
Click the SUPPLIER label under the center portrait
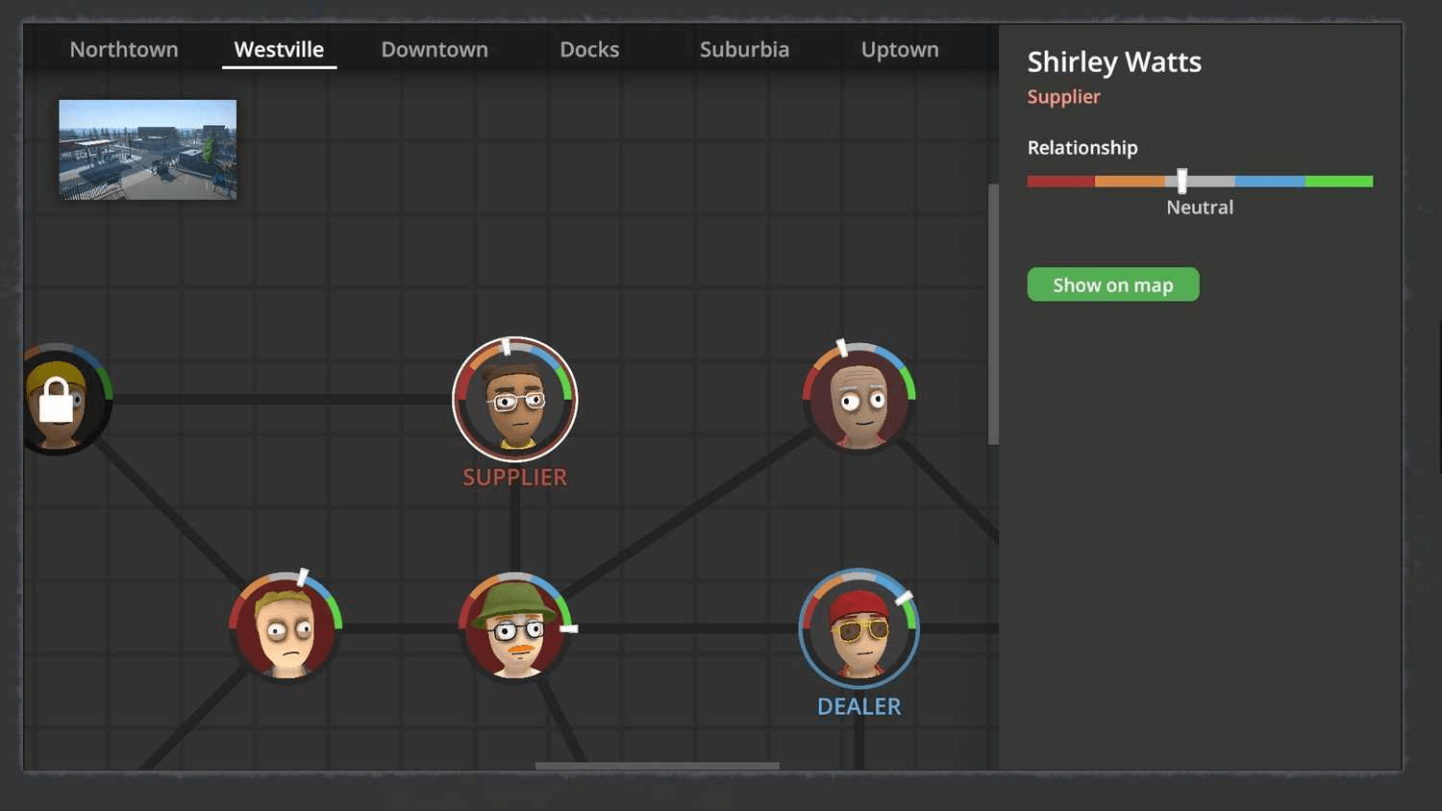[x=515, y=477]
